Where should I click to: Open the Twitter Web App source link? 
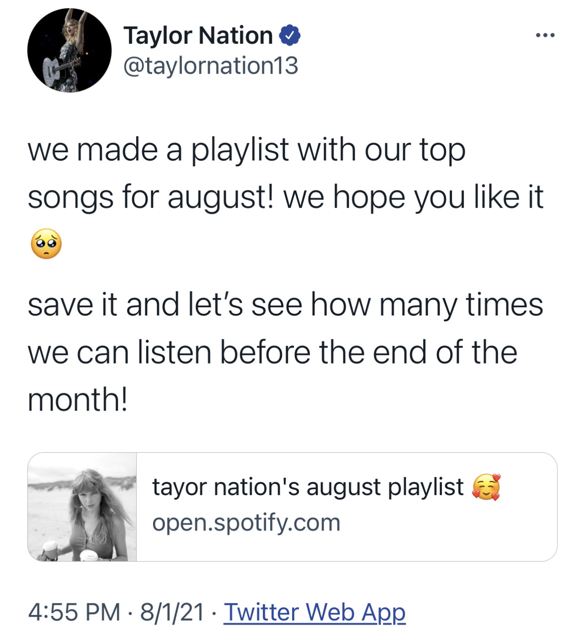click(x=314, y=612)
